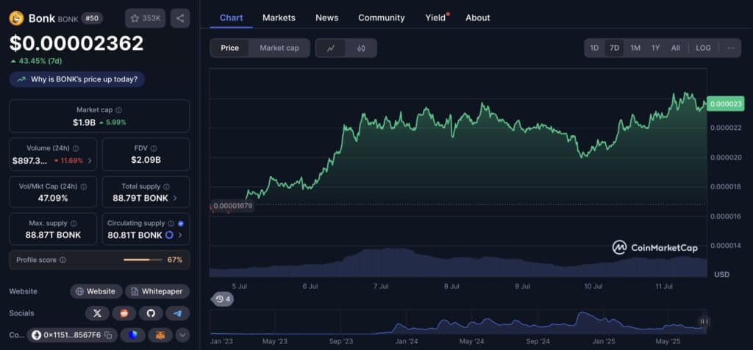753x350 pixels.
Task: Click the 0.00001679 starting price label
Action: tap(232, 205)
